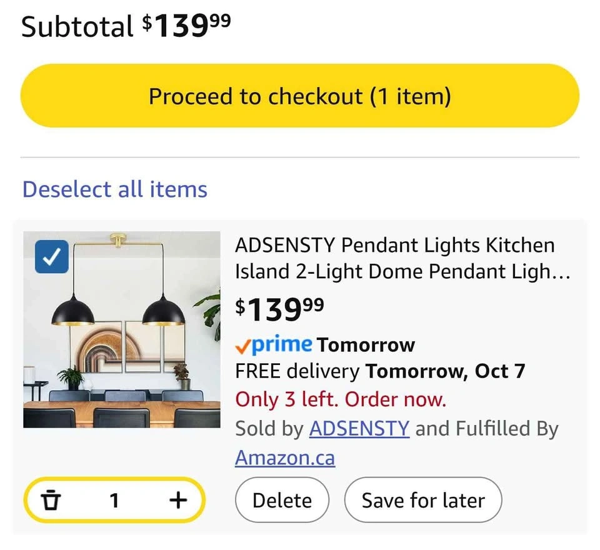The image size is (600, 550).
Task: Click the Subtotal label
Action: (x=77, y=27)
